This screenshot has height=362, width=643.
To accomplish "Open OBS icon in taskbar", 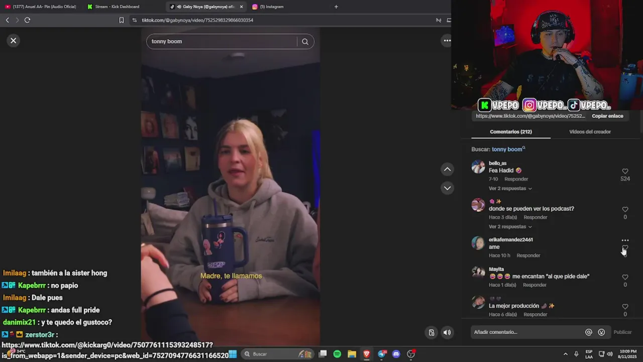I will (411, 354).
